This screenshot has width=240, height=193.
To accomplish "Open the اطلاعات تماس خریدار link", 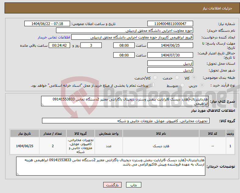I will pos(54,37).
